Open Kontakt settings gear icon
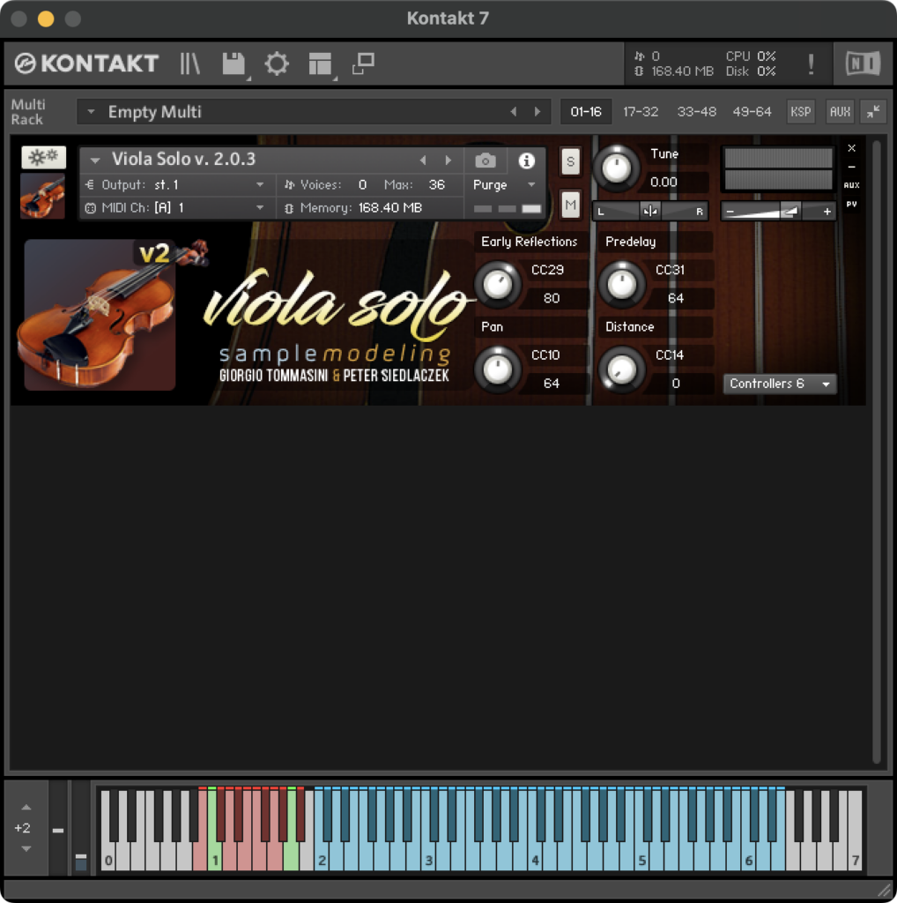The height and width of the screenshot is (903, 897). (x=277, y=63)
